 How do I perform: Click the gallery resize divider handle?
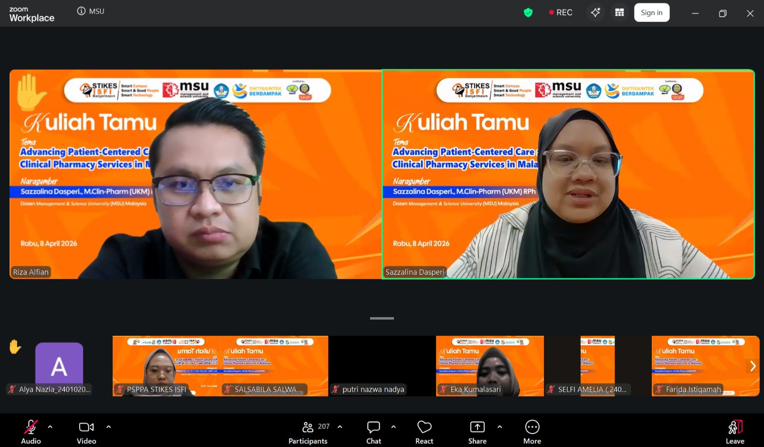tap(382, 318)
